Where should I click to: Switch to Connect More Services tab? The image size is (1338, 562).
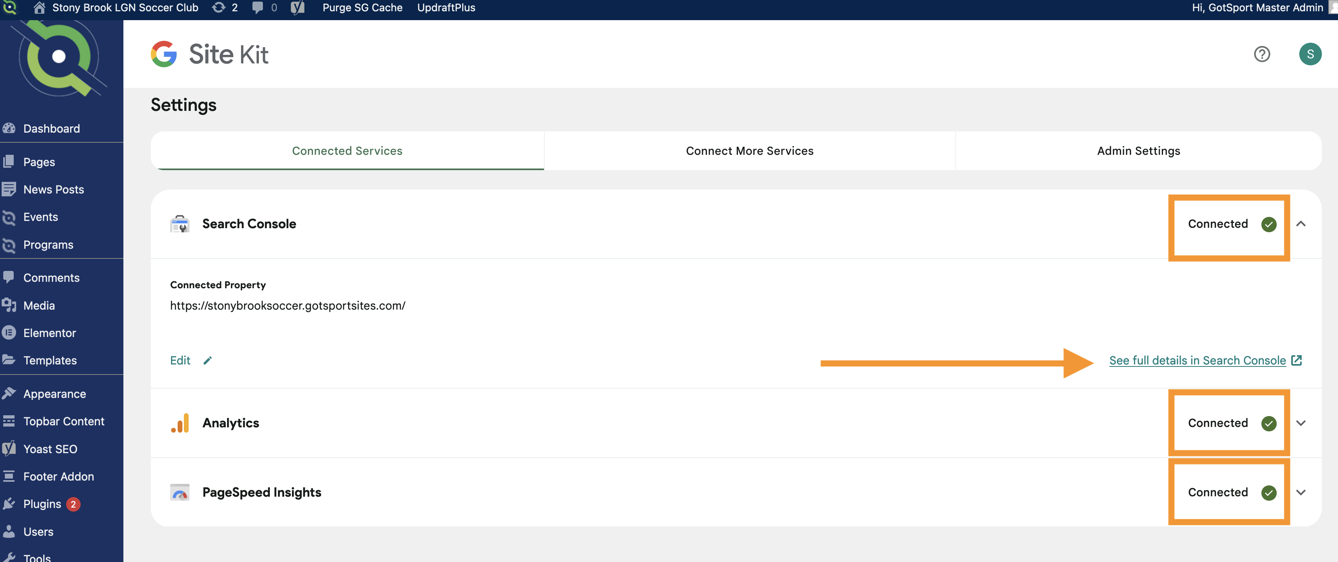point(750,151)
